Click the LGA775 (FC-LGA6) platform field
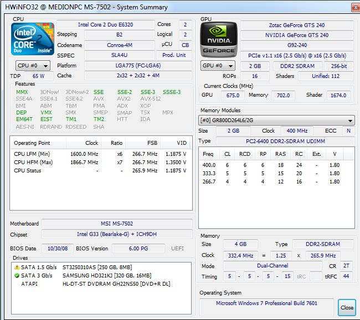 coord(138,66)
